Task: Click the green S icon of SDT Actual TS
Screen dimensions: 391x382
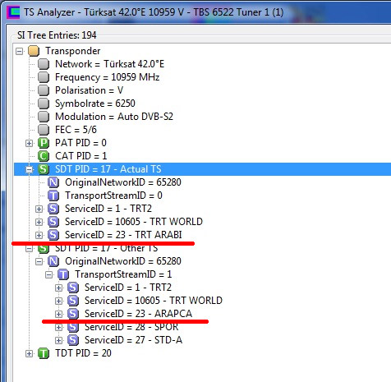Action: coord(44,169)
